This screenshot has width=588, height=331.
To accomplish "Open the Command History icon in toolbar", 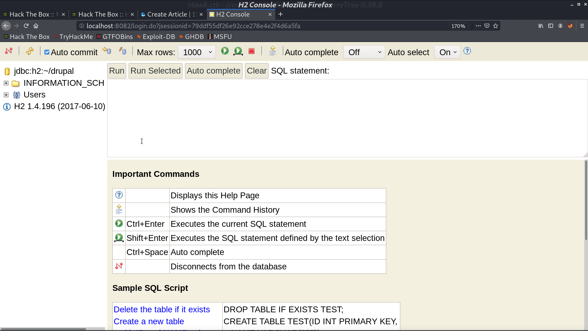I will (273, 51).
